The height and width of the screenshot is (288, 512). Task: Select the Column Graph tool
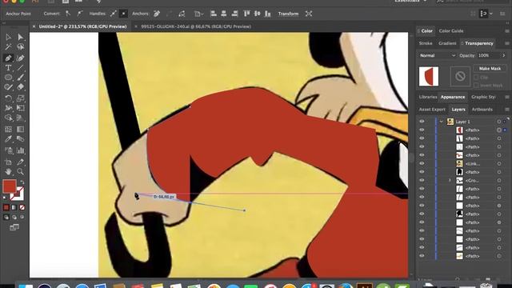tap(20, 150)
